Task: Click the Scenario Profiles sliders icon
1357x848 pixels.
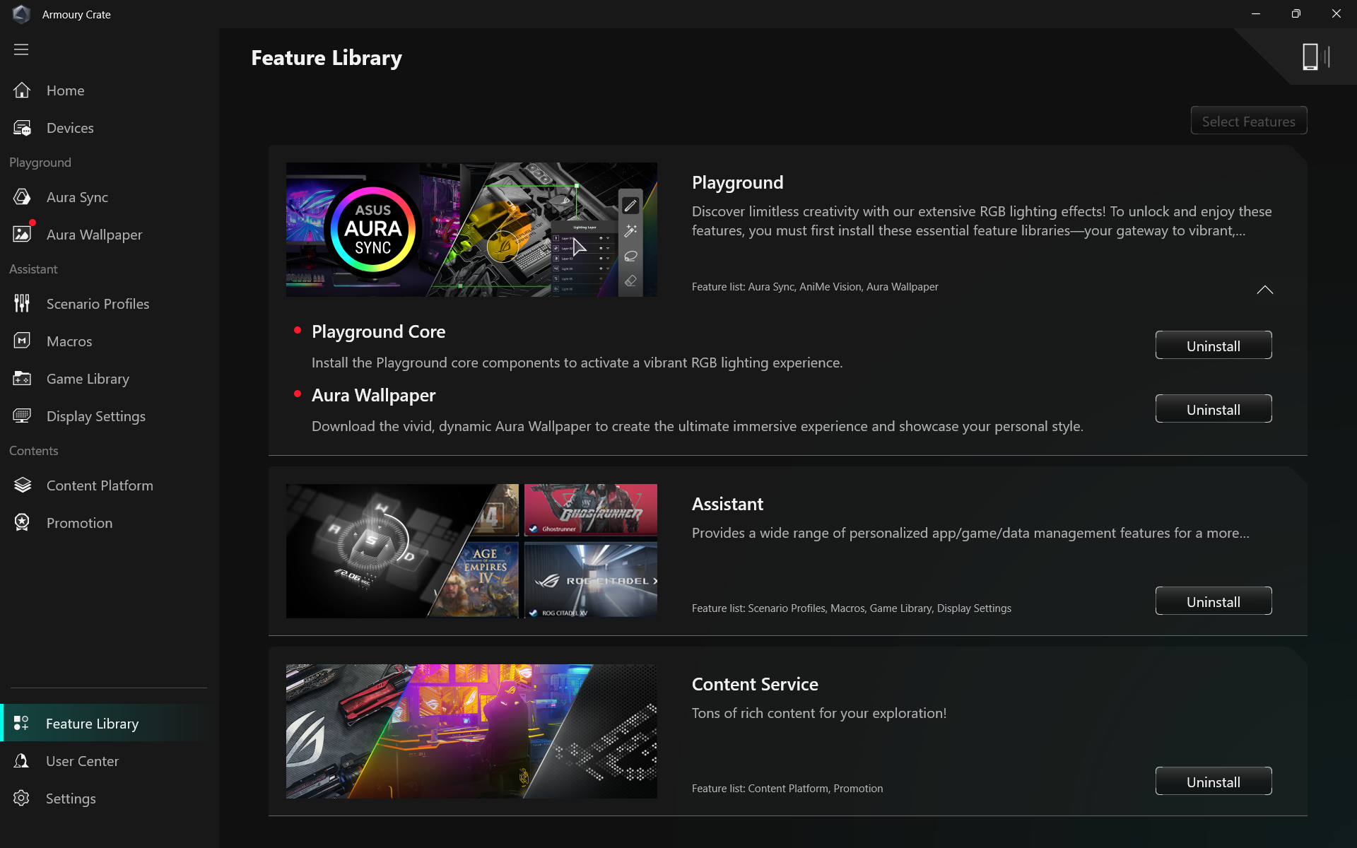Action: pyautogui.click(x=22, y=304)
